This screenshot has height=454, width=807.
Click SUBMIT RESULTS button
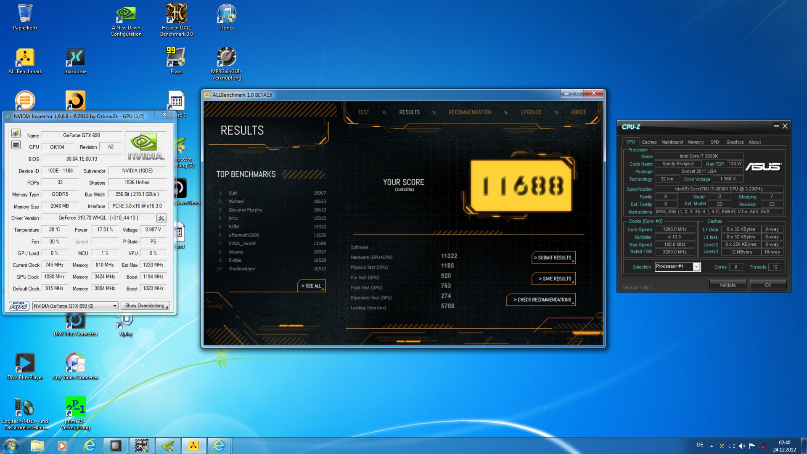click(x=553, y=258)
